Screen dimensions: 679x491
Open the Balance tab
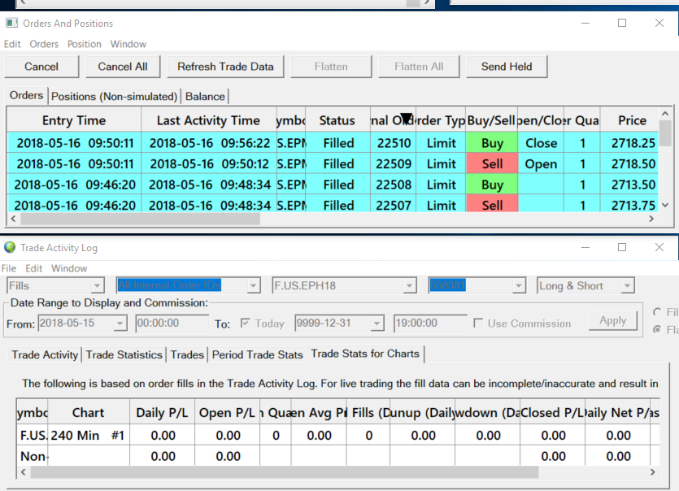(x=204, y=96)
